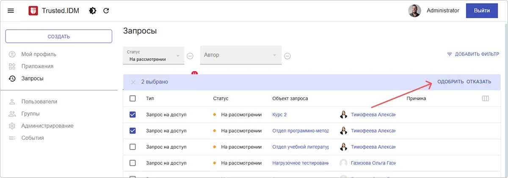Click the ОТКАЗАТЬ button
Image resolution: width=508 pixels, height=178 pixels.
(x=478, y=82)
